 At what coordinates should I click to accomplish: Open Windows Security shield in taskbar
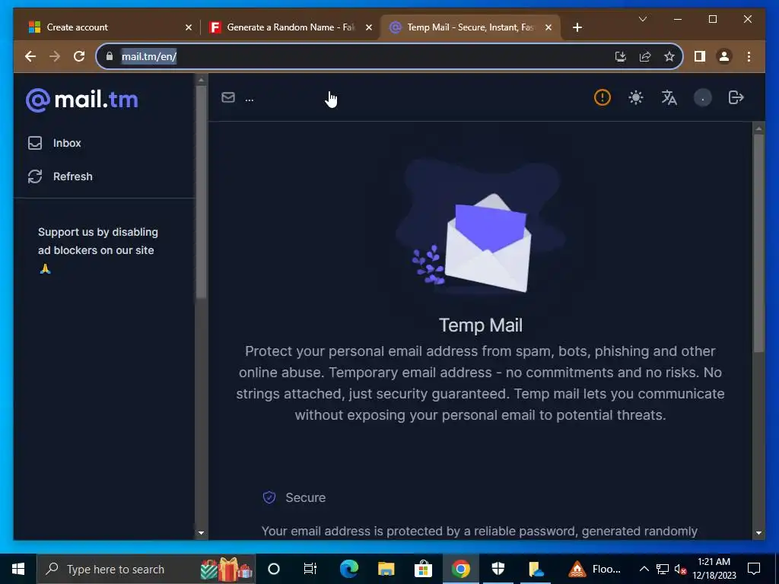pyautogui.click(x=498, y=569)
